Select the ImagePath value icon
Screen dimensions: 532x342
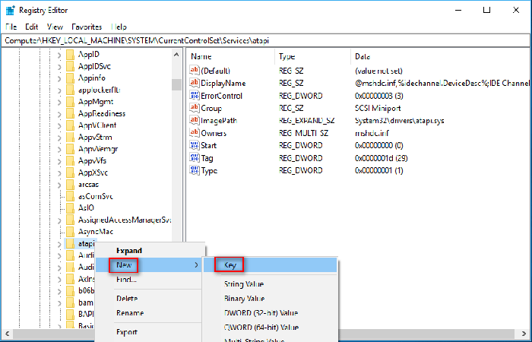coord(195,120)
